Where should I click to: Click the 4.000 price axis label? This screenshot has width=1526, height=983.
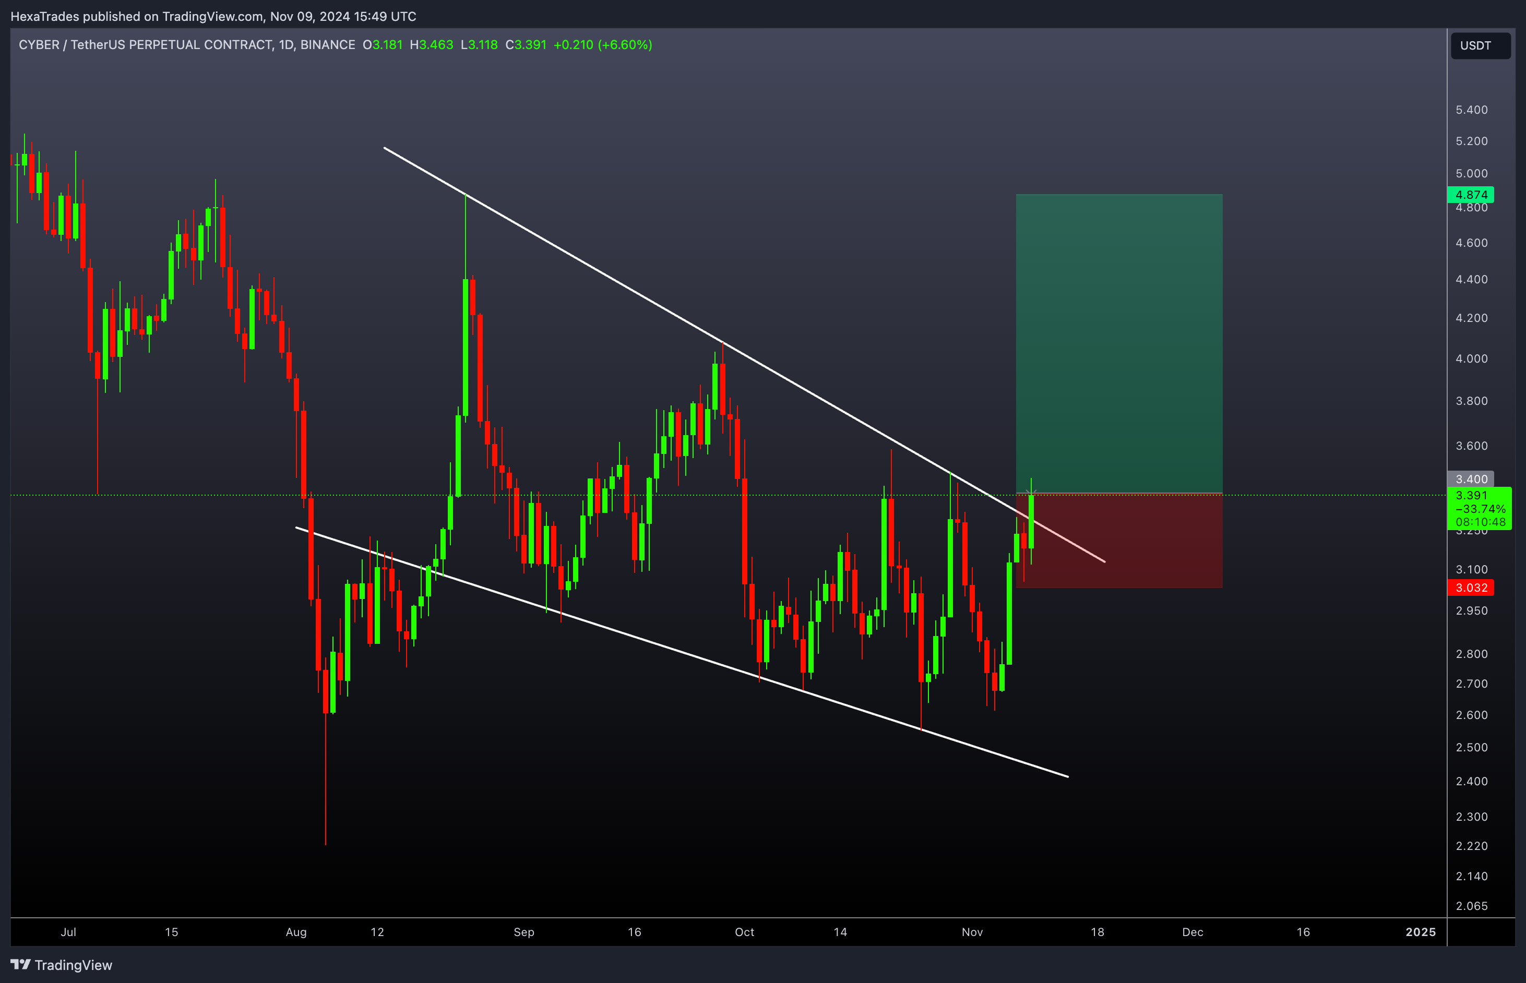coord(1471,358)
